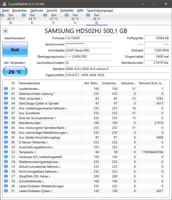Image resolution: width=172 pixels, height=200 pixels.
Task: Click the Puffergröße 16384 KB field
Action: coord(157,38)
